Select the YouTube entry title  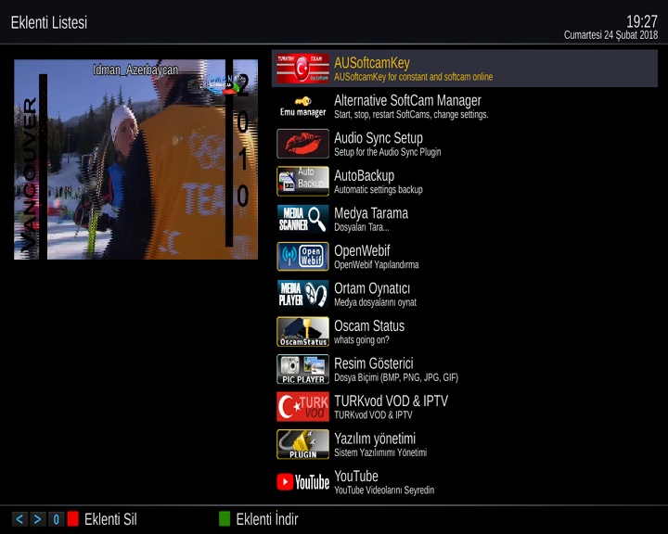coord(356,476)
